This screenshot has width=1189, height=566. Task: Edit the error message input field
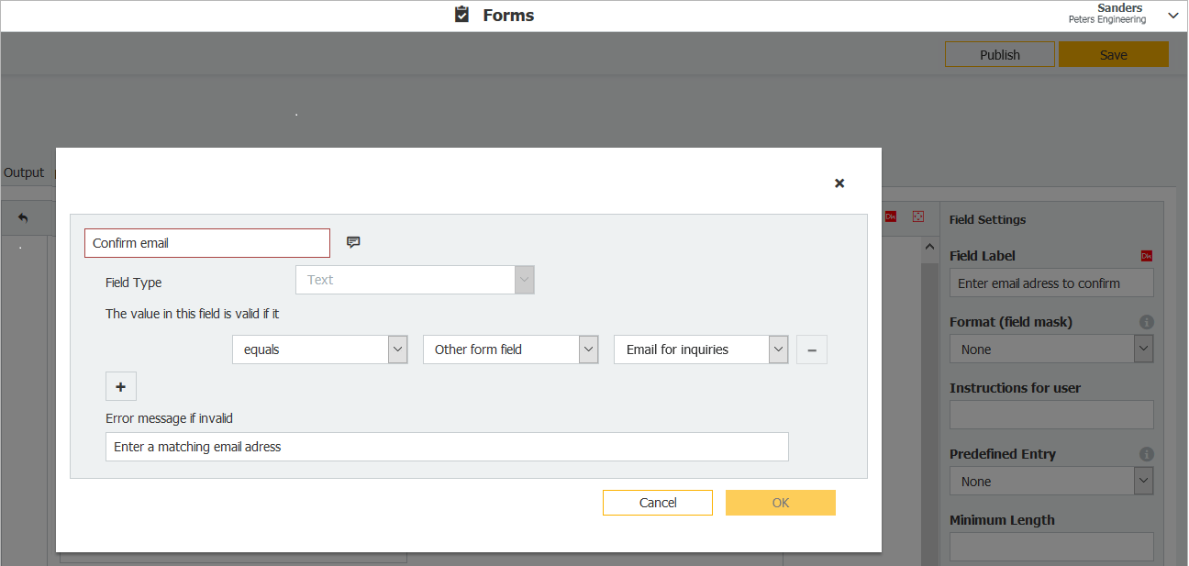click(x=446, y=446)
